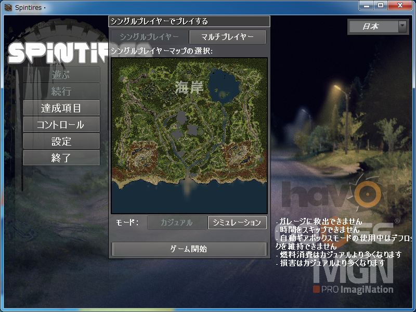The width and height of the screenshot is (416, 312).
Task: Click the Spintires title bar app icon
Action: coord(8,7)
